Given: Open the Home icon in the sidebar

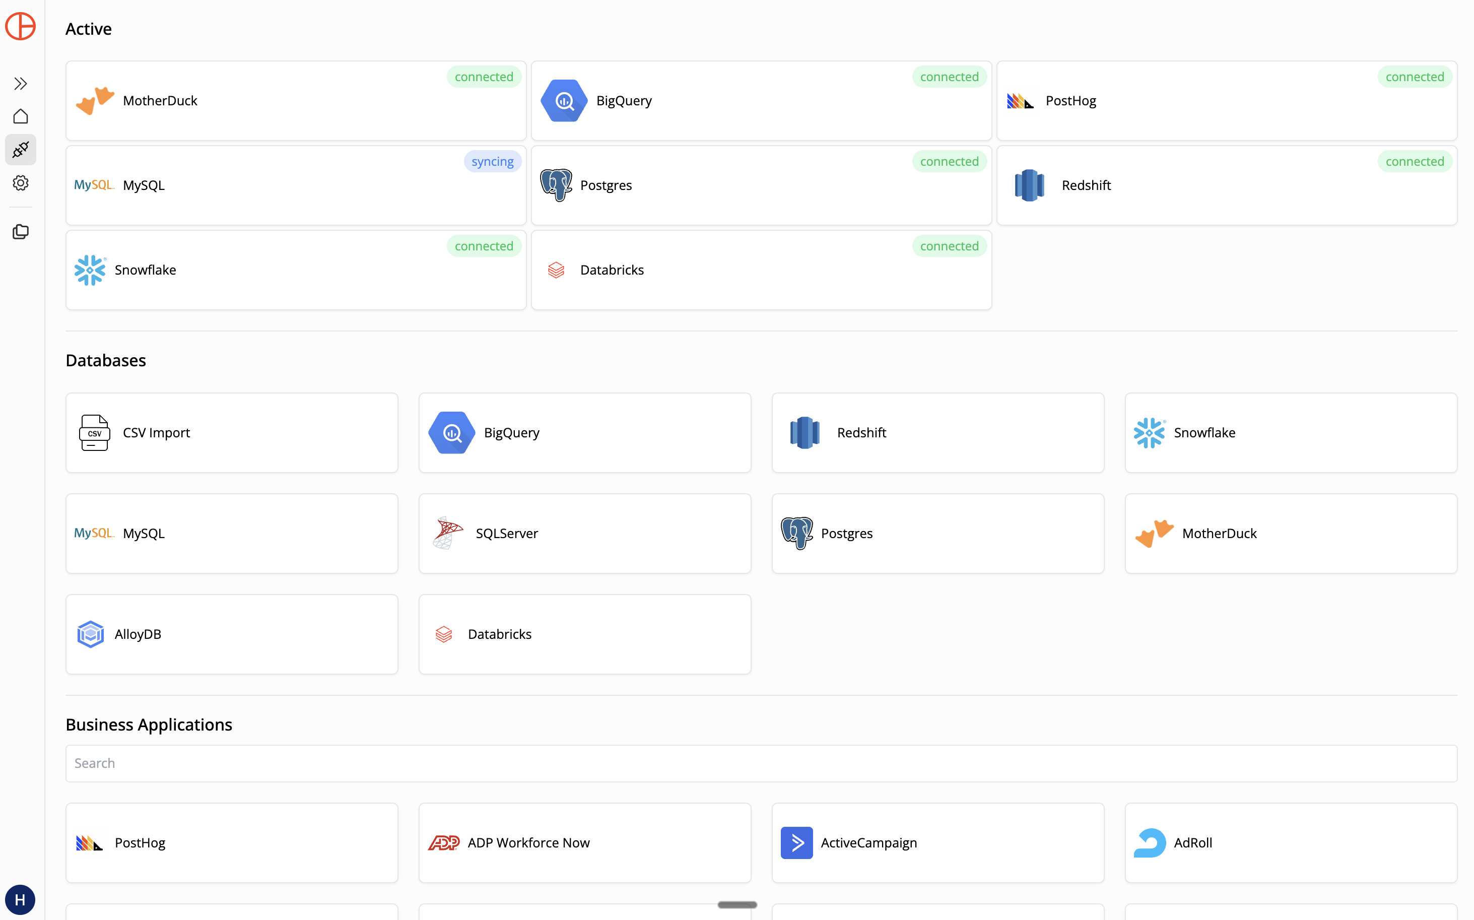Looking at the screenshot, I should (21, 116).
